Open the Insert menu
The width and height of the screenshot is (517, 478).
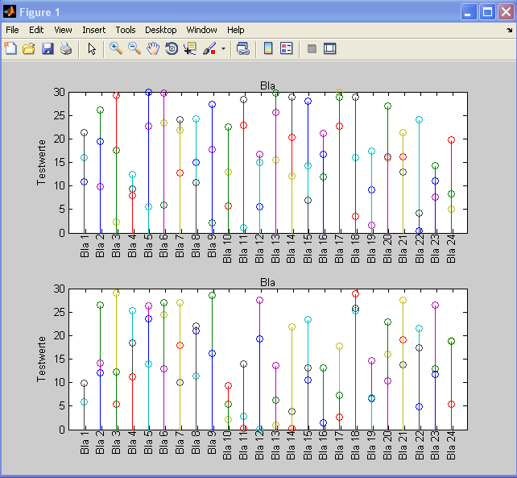[x=93, y=30]
